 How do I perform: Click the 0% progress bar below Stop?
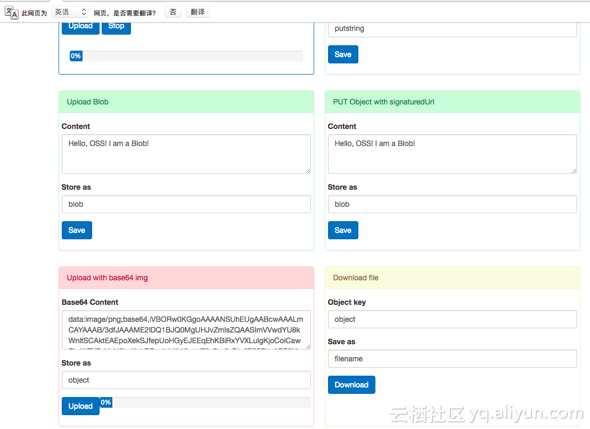click(x=186, y=56)
